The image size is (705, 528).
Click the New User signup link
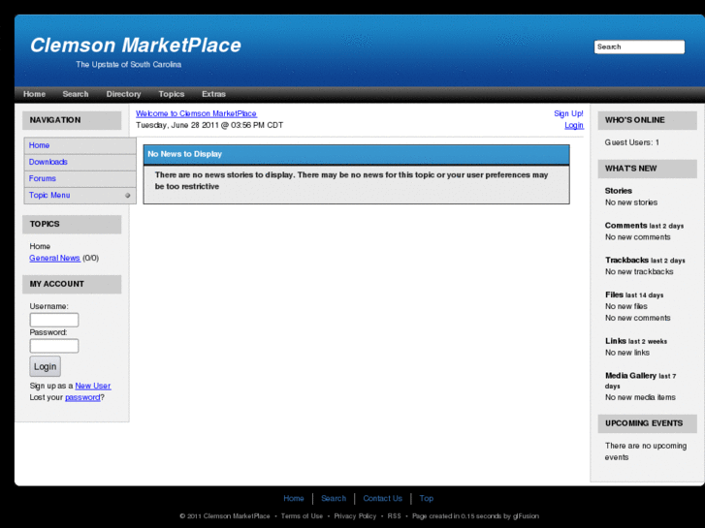tap(93, 386)
